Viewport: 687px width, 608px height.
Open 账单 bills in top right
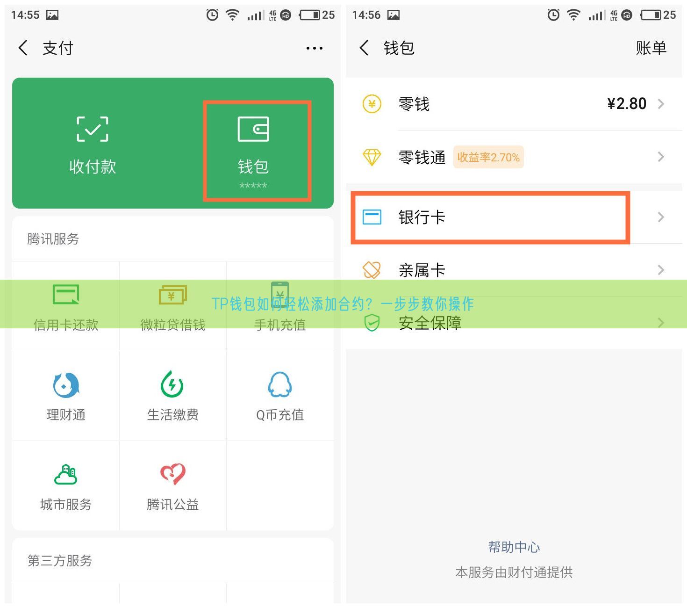(x=651, y=48)
